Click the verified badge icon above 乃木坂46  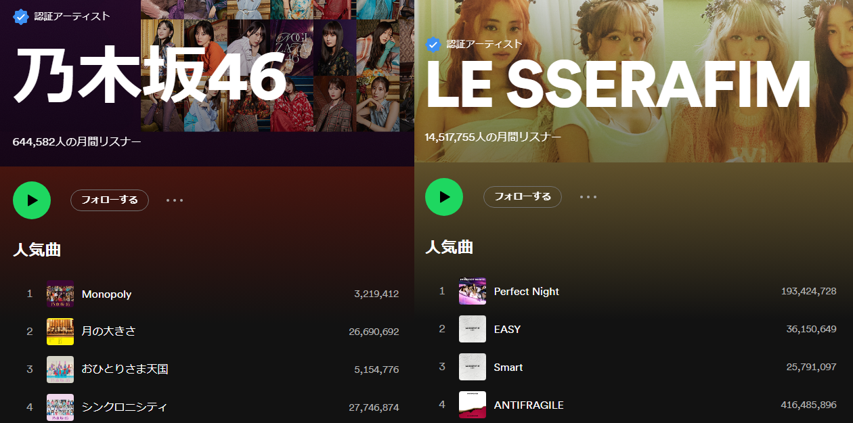coord(20,16)
